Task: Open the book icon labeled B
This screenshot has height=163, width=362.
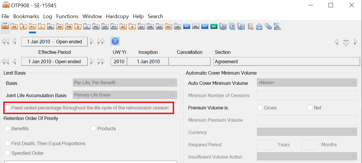Action: point(223,27)
